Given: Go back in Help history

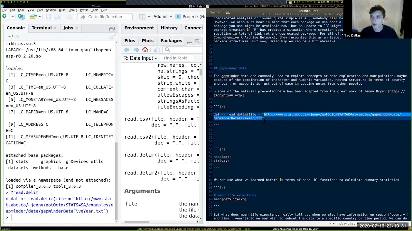Looking at the screenshot, I should click(127, 50).
